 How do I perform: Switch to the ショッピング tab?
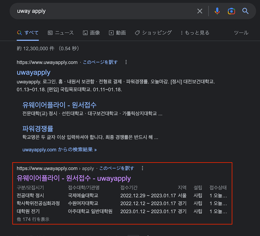point(153,33)
